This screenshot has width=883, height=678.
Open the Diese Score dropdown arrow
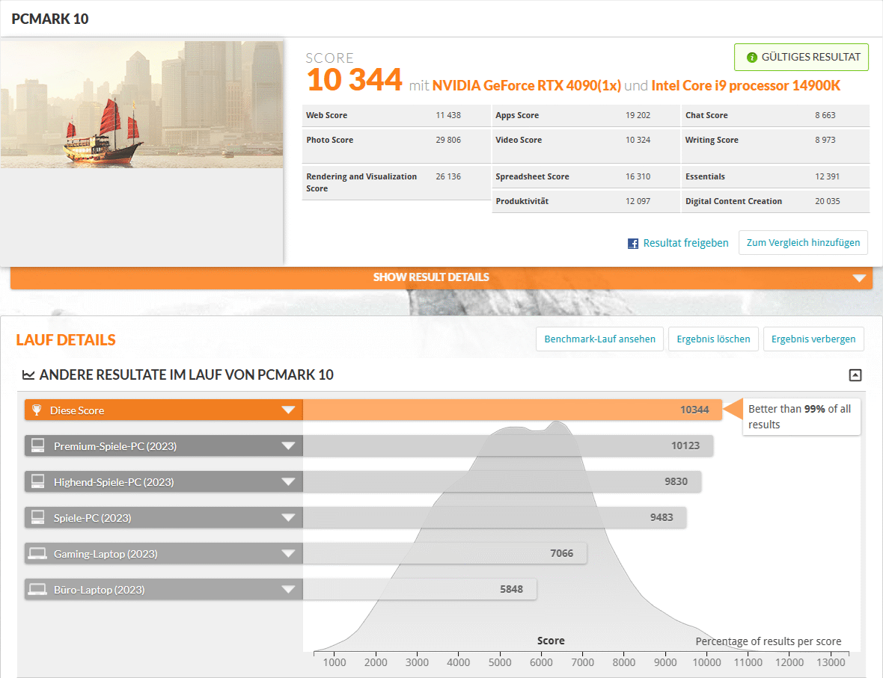point(288,410)
